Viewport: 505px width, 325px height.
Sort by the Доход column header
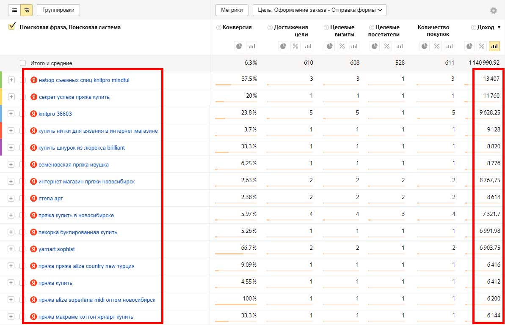[485, 27]
